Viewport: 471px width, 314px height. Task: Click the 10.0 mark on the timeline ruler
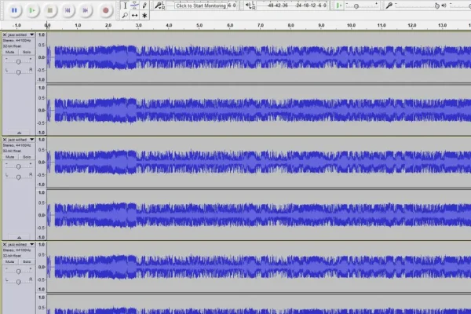[x=351, y=26]
